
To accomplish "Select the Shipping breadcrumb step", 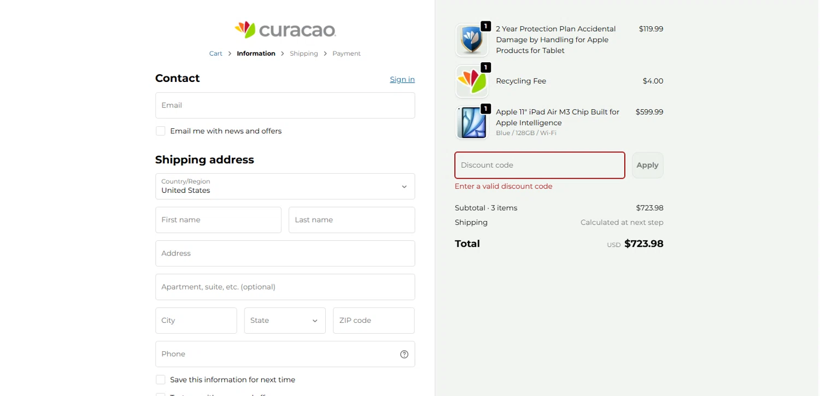I will [304, 54].
